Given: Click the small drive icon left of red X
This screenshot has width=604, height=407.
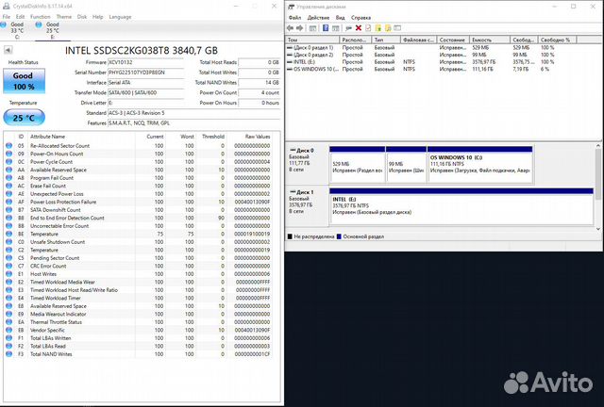Looking at the screenshot, I should 348,28.
